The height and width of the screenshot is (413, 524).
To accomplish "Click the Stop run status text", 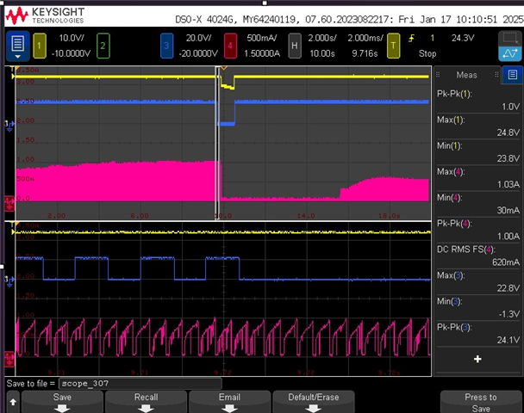I will tap(427, 53).
